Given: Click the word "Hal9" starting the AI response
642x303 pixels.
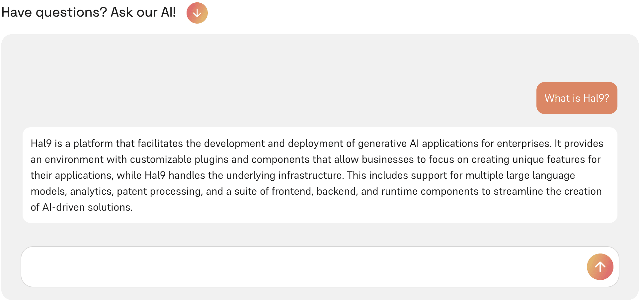Looking at the screenshot, I should pyautogui.click(x=41, y=144).
